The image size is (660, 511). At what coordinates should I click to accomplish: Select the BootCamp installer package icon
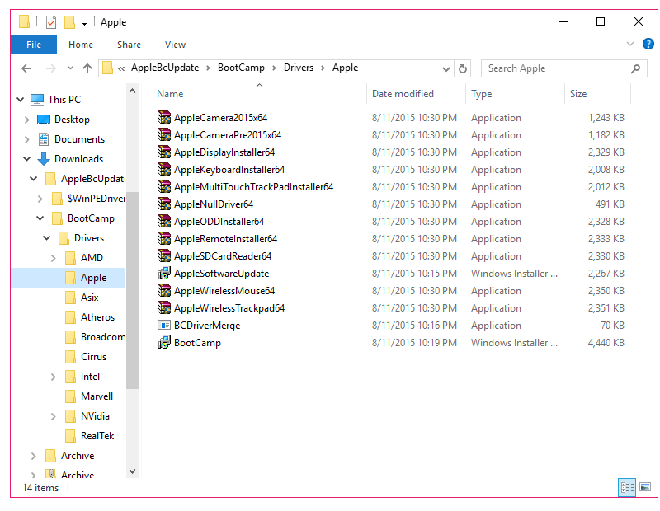(x=163, y=342)
